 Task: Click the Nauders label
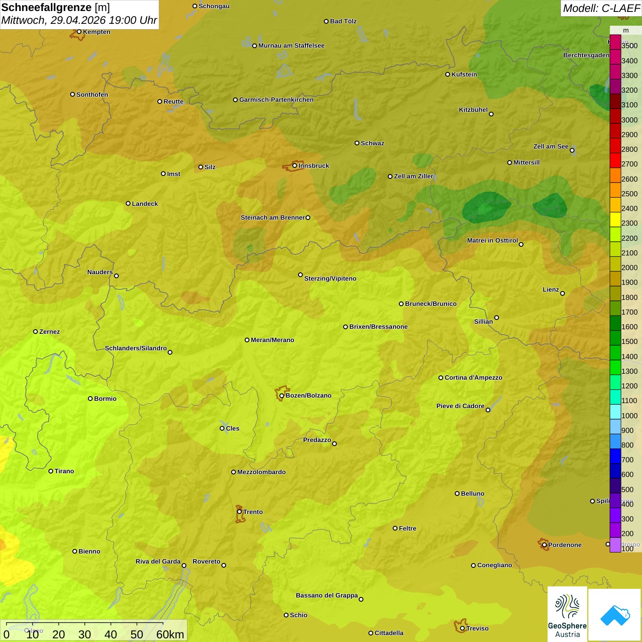tap(100, 272)
